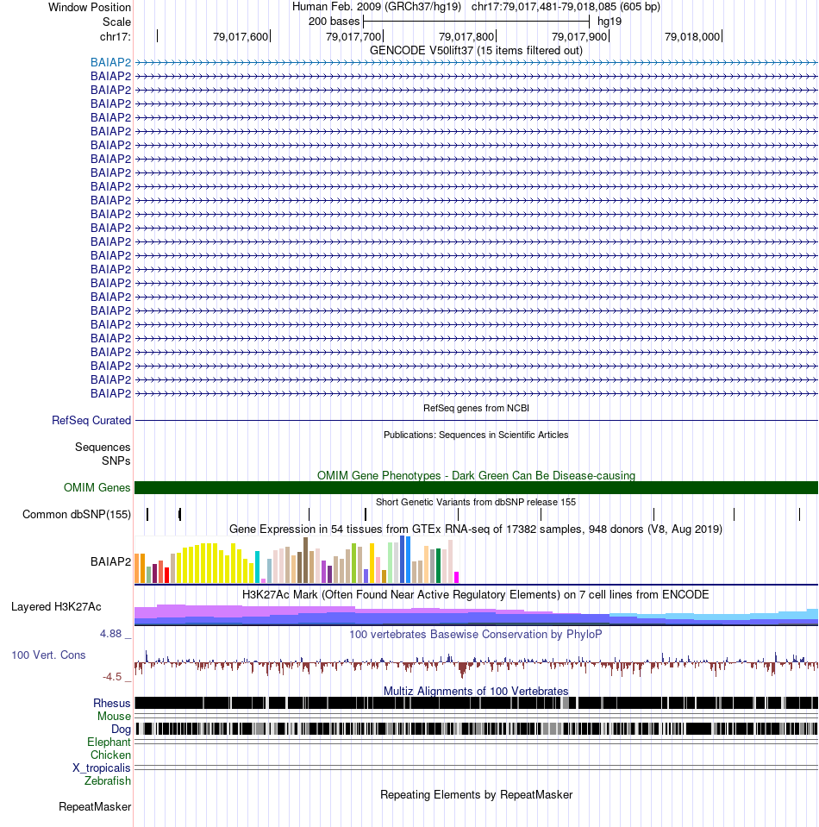Click the 'chr17:' ruler label
819x827 pixels.
pos(115,37)
